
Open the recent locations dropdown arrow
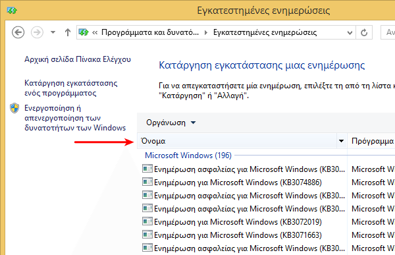point(53,32)
